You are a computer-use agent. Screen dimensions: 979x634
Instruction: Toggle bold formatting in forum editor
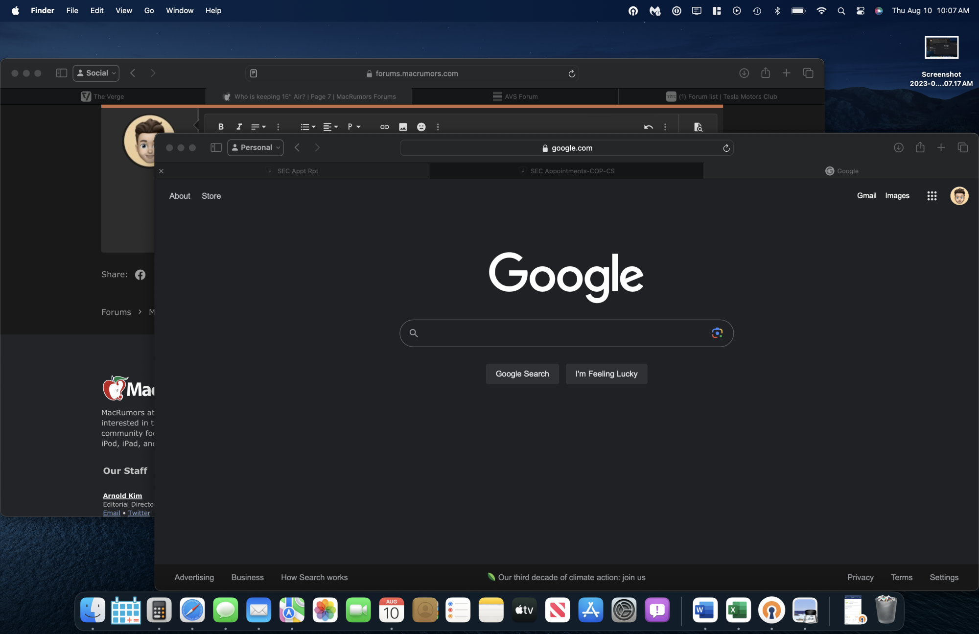point(221,127)
